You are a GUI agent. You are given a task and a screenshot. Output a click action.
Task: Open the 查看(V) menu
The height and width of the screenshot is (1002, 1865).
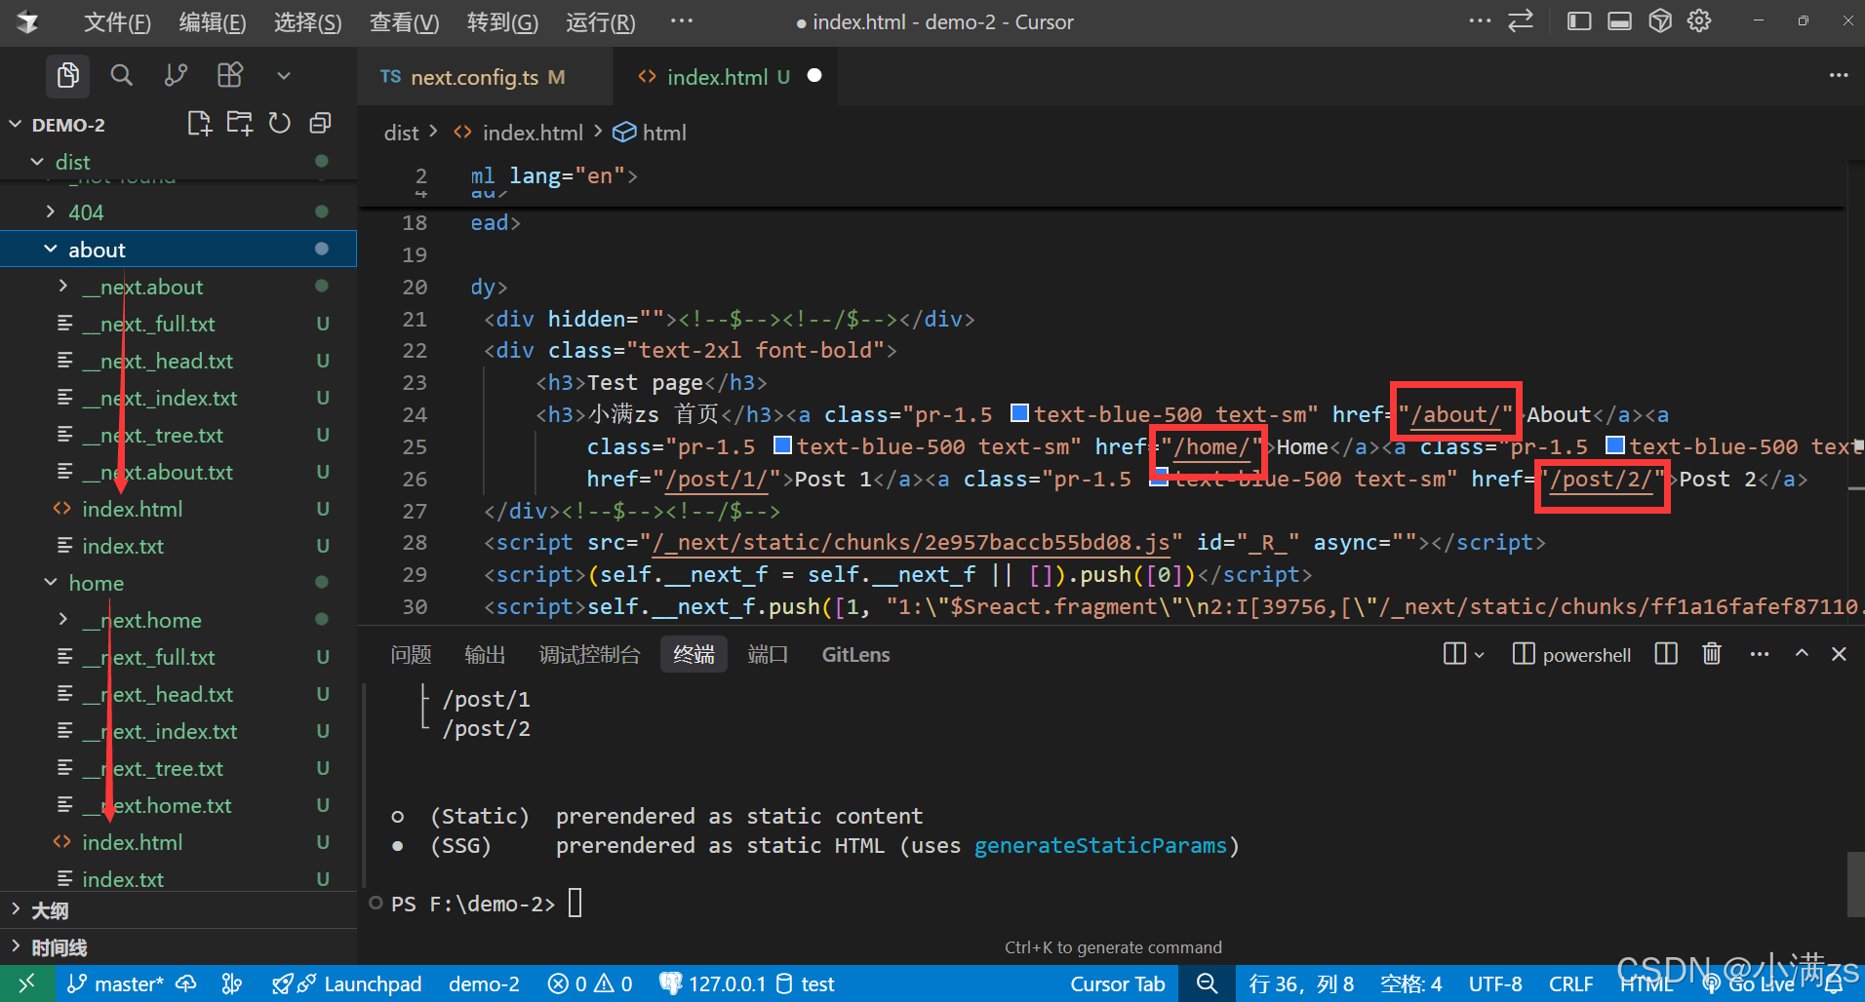coord(404,22)
